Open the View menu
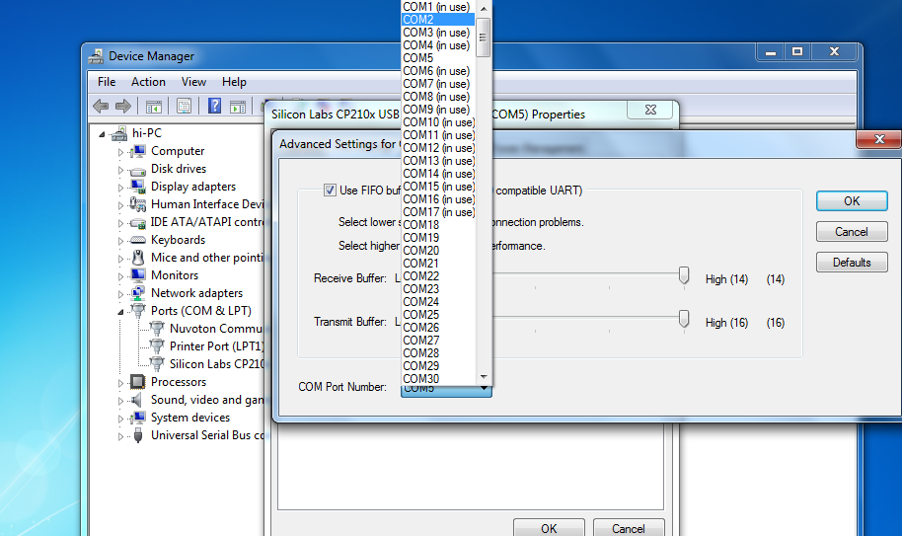902x536 pixels. pos(193,82)
